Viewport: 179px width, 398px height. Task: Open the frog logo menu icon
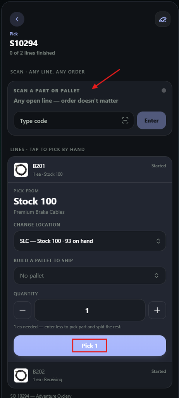tap(163, 19)
